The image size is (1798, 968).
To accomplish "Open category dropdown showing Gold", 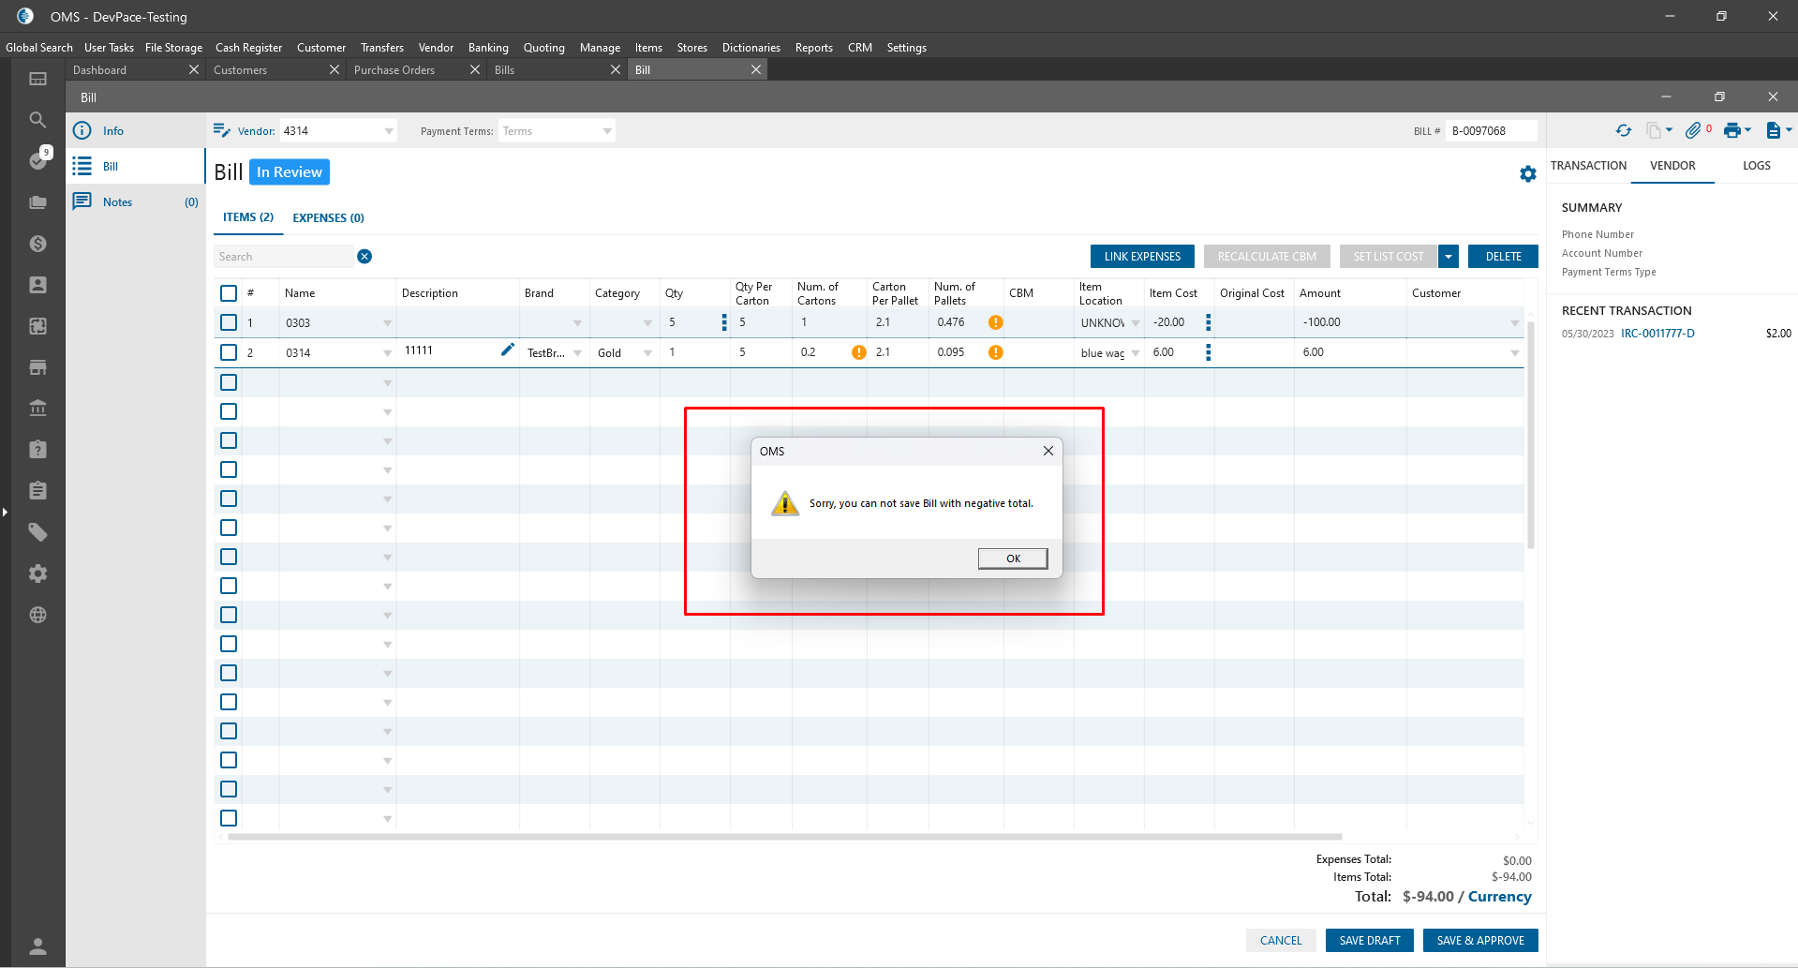I will [647, 353].
